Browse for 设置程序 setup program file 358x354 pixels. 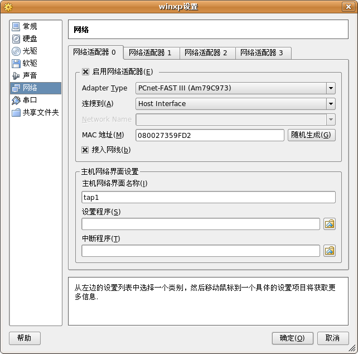point(329,224)
